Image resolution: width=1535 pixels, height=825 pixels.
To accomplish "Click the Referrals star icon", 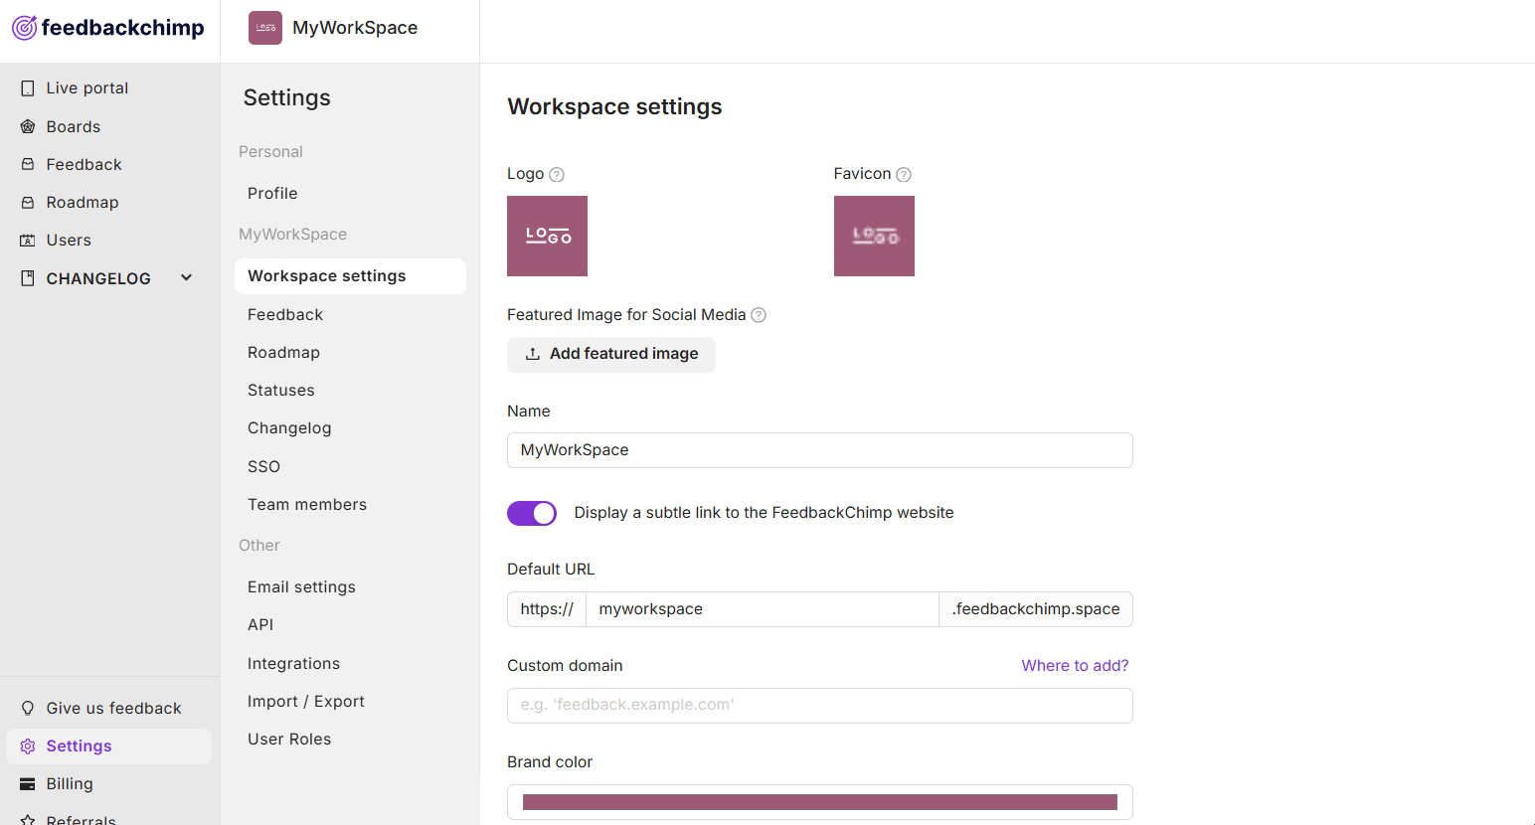I will [x=28, y=821].
